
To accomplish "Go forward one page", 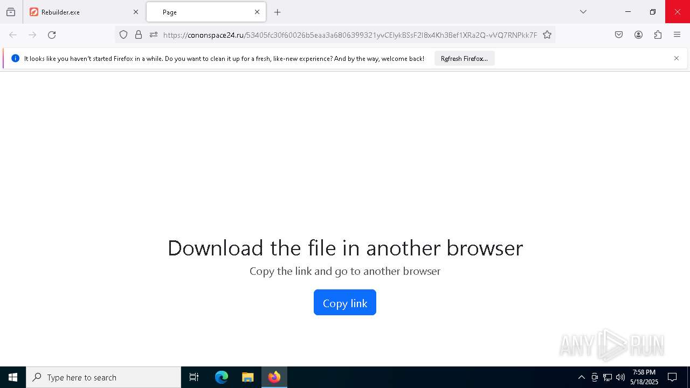I will pyautogui.click(x=32, y=35).
